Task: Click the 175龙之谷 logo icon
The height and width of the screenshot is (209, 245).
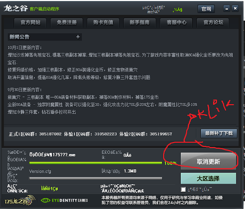Action: click(x=20, y=201)
